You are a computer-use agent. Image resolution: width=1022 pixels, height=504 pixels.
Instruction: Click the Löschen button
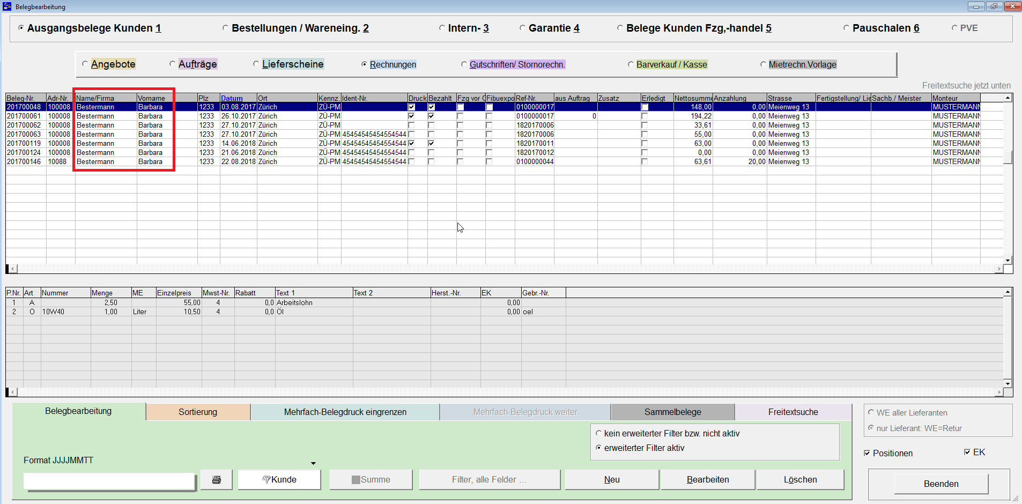pyautogui.click(x=801, y=480)
